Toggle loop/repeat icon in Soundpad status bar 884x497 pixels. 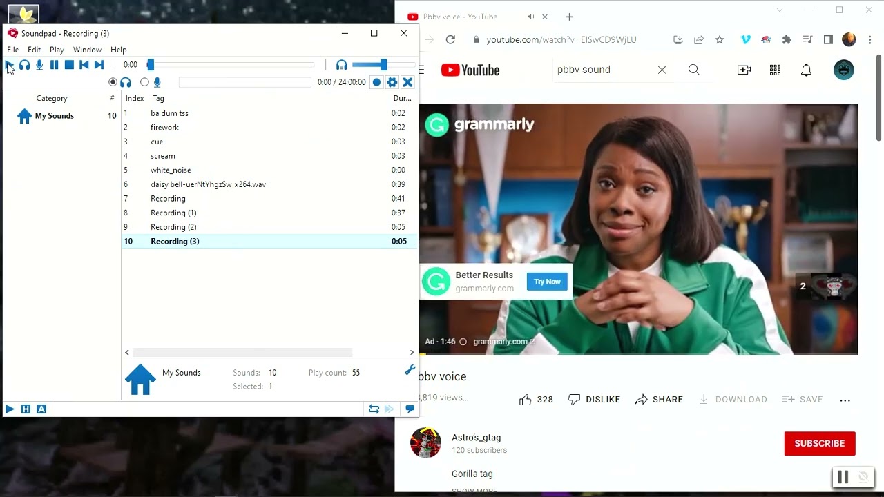click(374, 409)
